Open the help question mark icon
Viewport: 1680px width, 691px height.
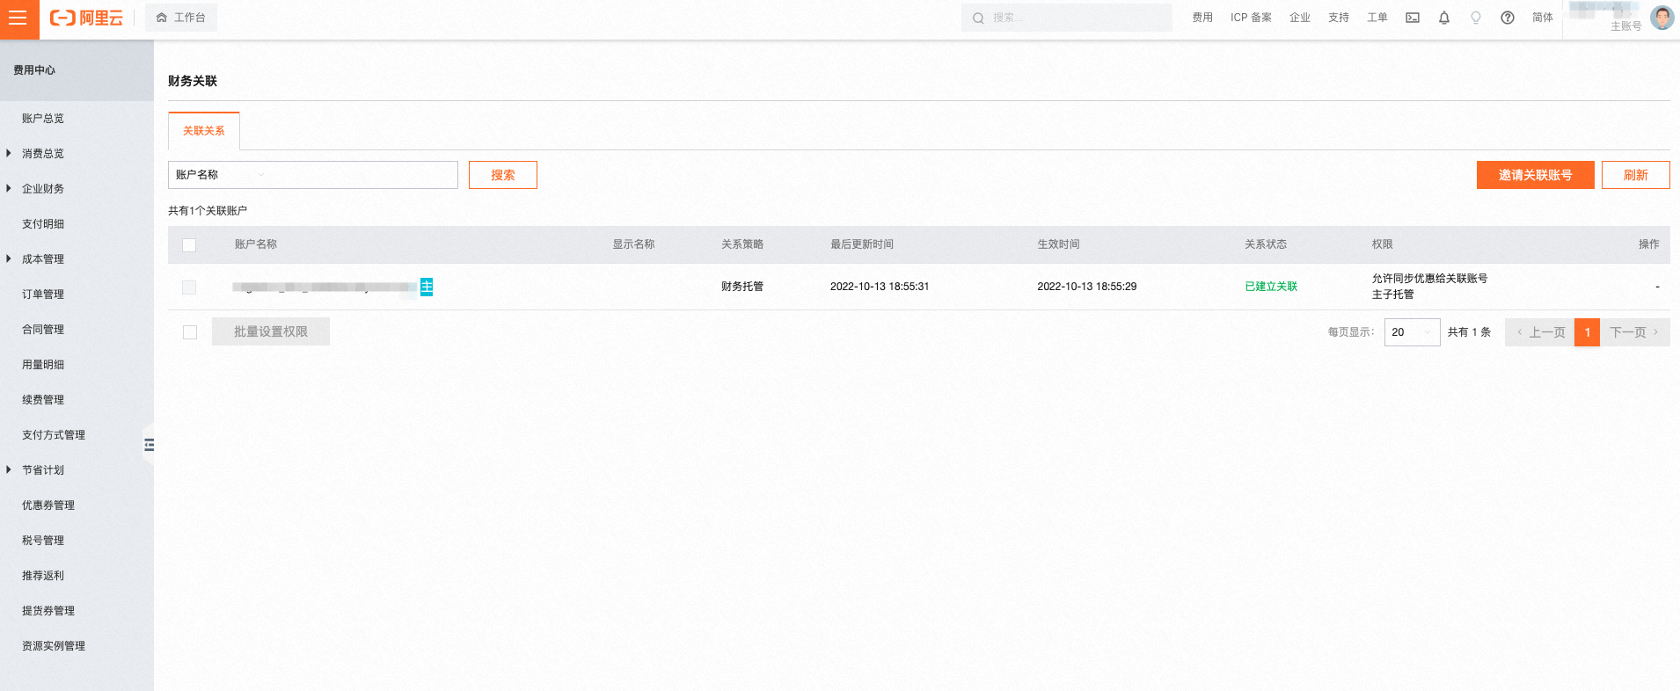coord(1508,18)
